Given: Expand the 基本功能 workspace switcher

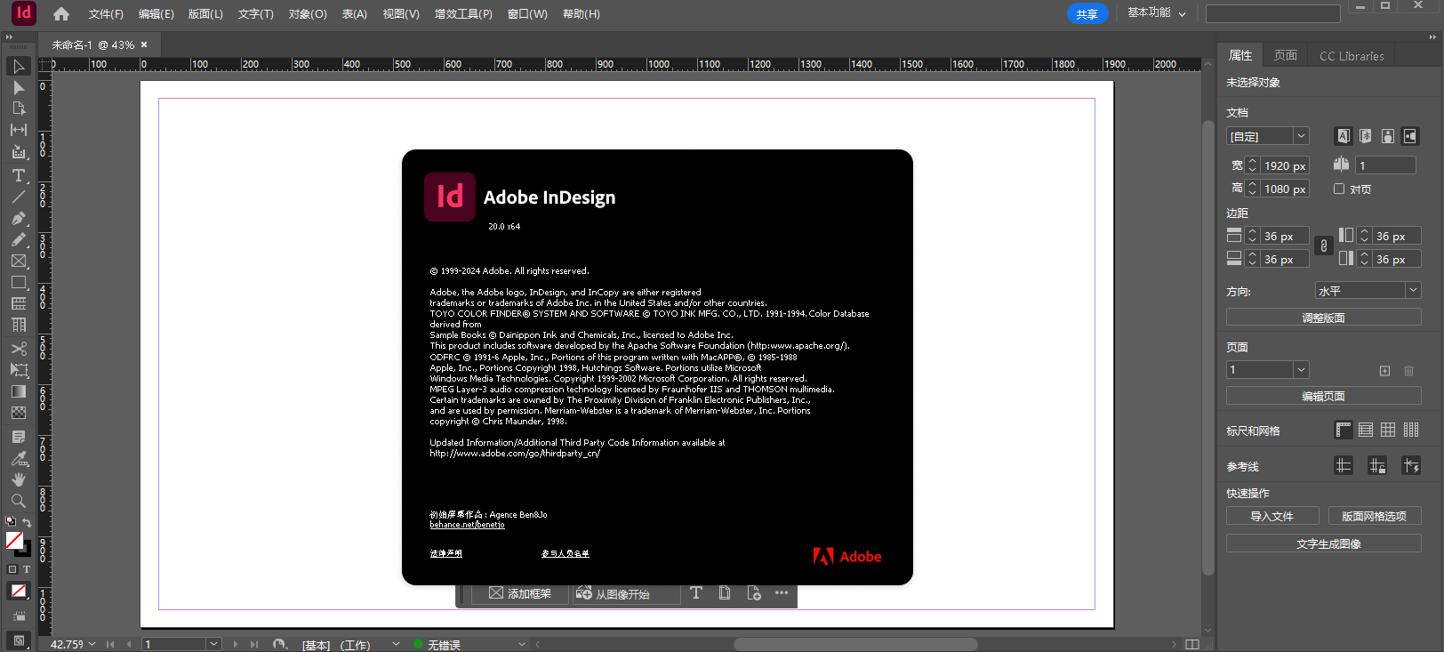Looking at the screenshot, I should click(1157, 13).
